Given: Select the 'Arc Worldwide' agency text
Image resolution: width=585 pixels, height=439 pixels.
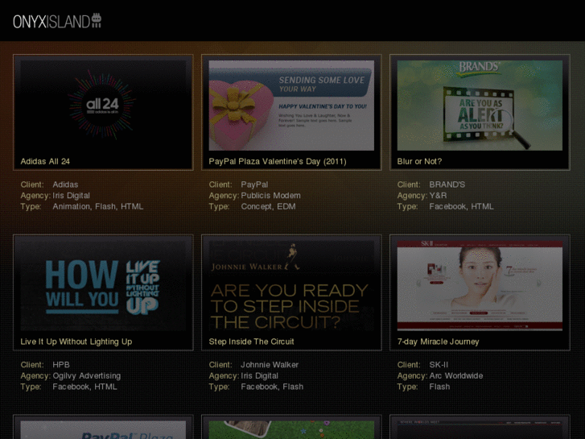Looking at the screenshot, I should click(x=456, y=375).
